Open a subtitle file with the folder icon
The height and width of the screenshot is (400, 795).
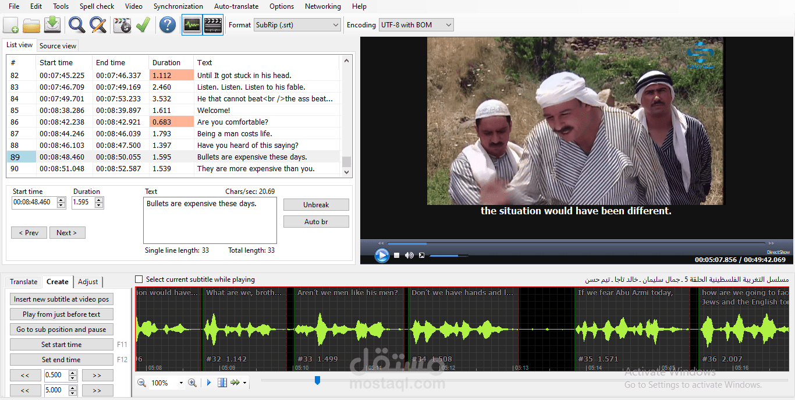[31, 25]
